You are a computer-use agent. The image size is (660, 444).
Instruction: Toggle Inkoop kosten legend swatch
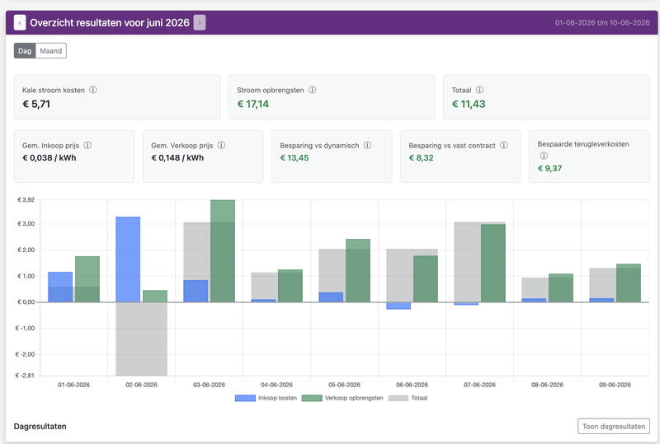click(245, 398)
